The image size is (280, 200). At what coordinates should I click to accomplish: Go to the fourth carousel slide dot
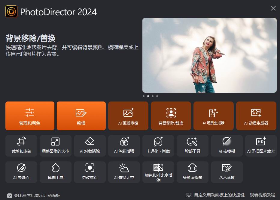[x=157, y=96]
